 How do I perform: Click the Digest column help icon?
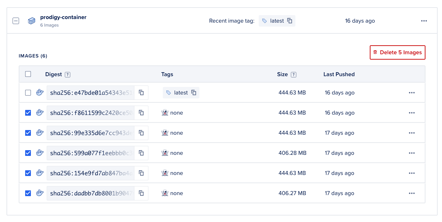68,75
